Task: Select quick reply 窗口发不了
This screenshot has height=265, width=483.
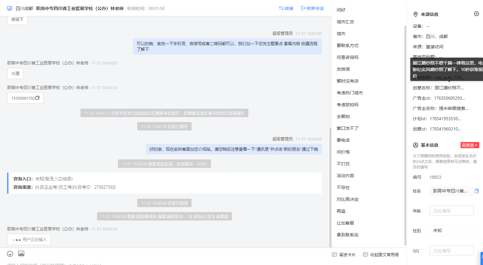Action: click(x=348, y=128)
